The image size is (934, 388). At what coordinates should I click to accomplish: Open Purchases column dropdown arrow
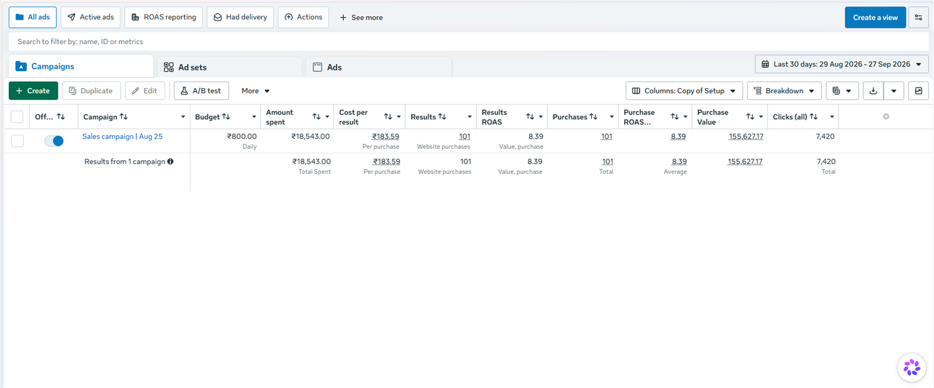point(611,117)
